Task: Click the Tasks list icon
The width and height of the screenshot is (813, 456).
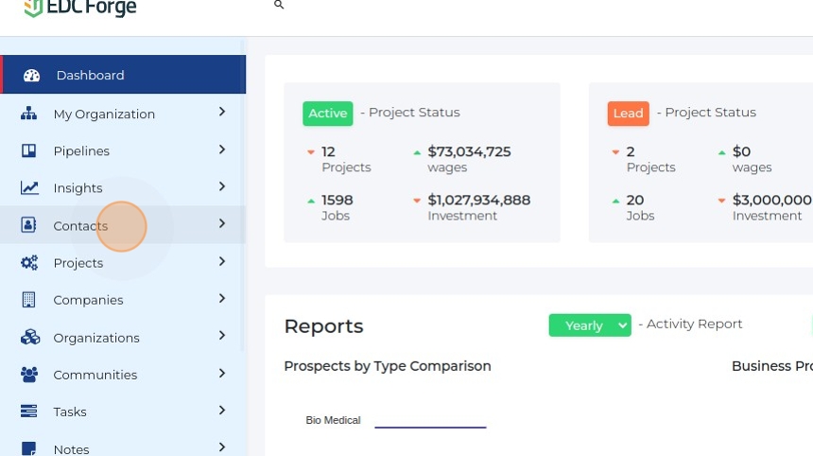Action: (28, 411)
